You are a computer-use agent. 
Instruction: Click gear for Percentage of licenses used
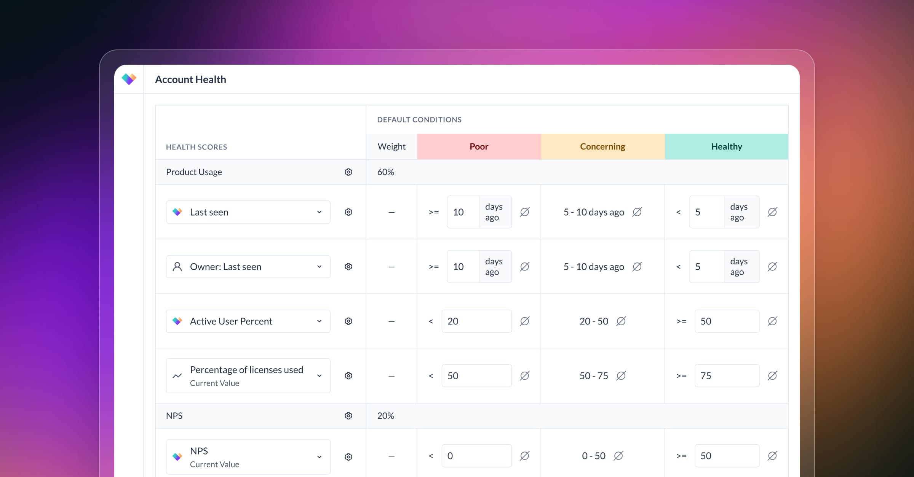click(348, 376)
